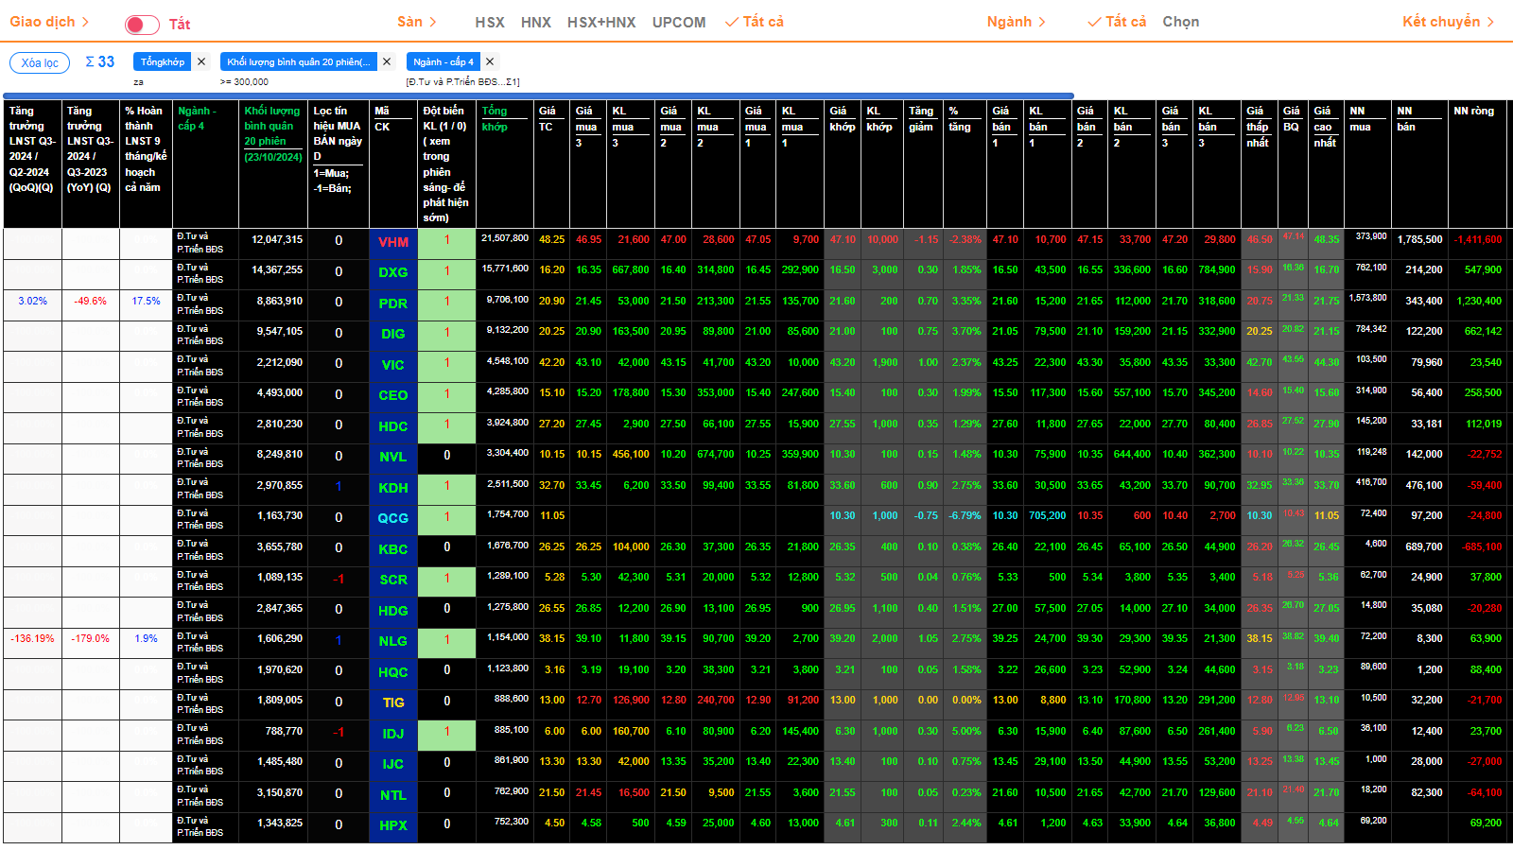
Task: Select the HNX exchange tab
Action: 536,22
